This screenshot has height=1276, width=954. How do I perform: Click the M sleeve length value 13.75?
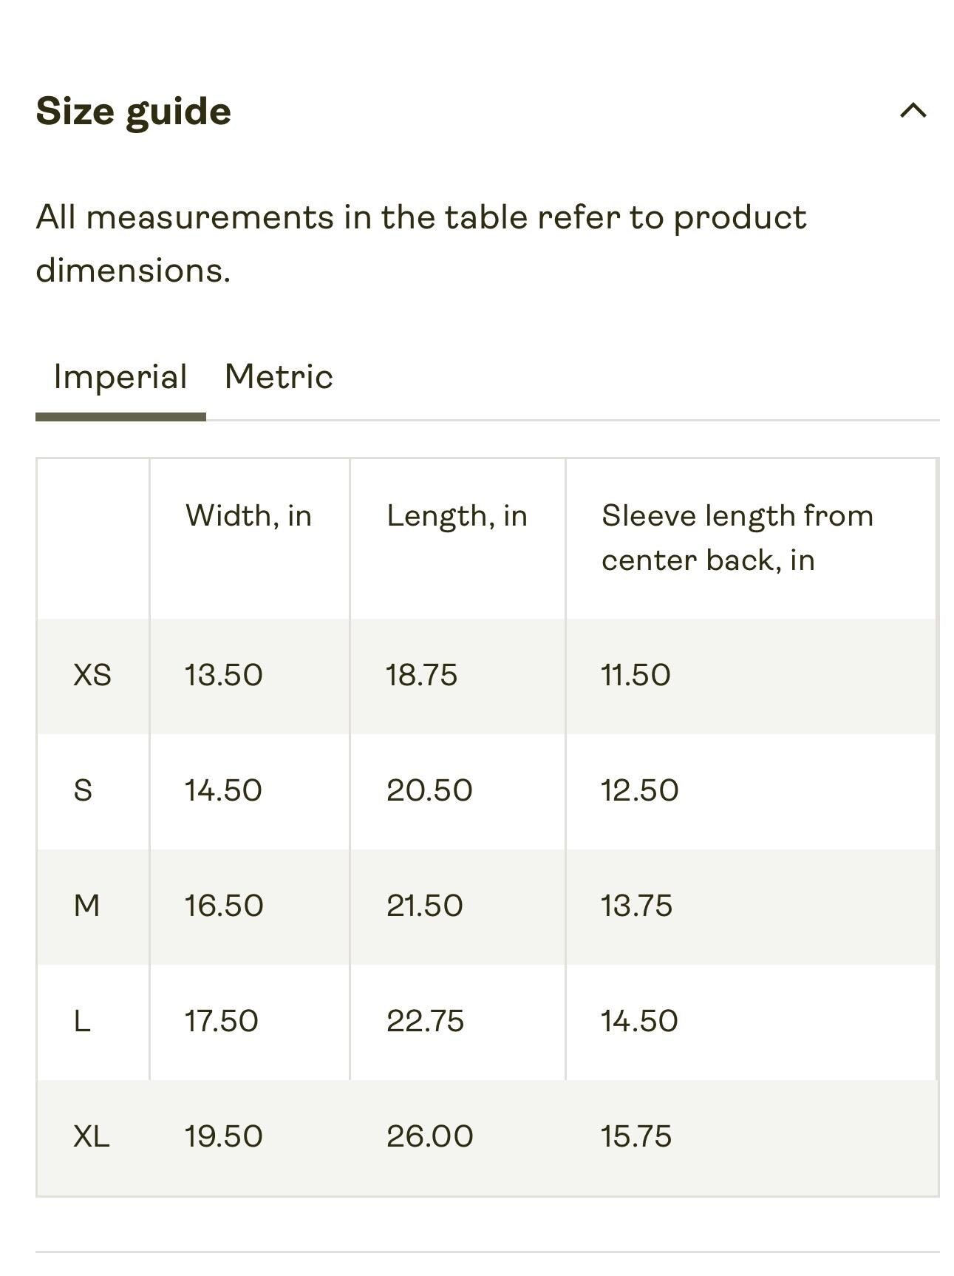636,906
